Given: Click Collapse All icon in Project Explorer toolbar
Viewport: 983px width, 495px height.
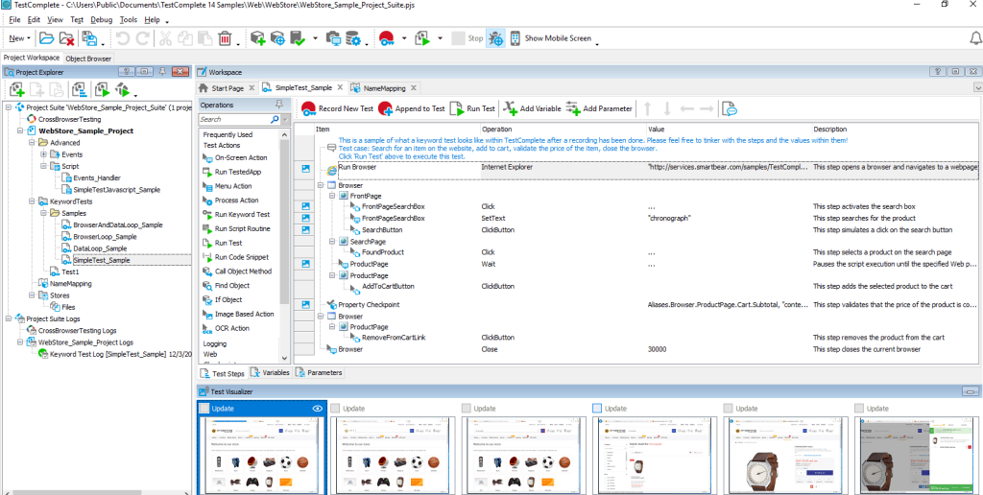Looking at the screenshot, I should (x=79, y=89).
